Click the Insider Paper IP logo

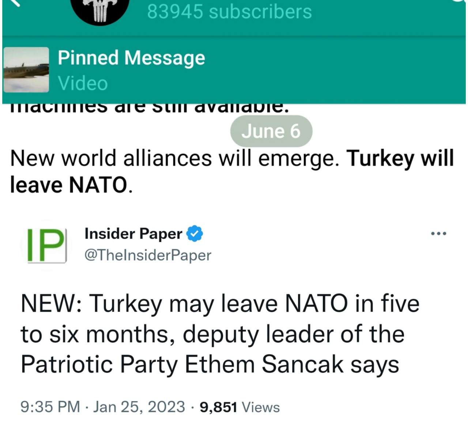click(46, 245)
